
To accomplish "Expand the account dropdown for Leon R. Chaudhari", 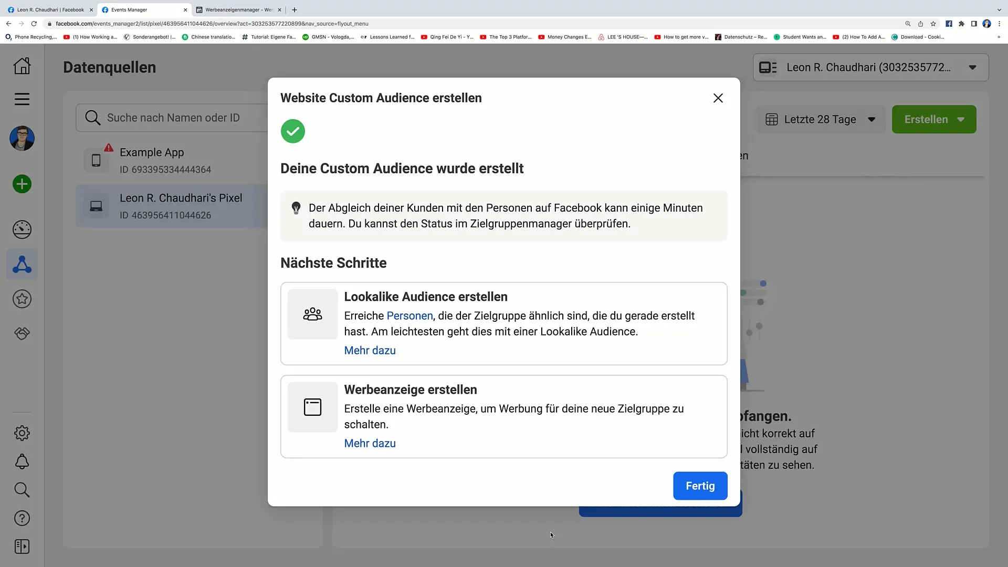I will coord(973,67).
